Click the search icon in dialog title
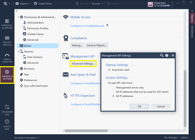 coord(162,55)
